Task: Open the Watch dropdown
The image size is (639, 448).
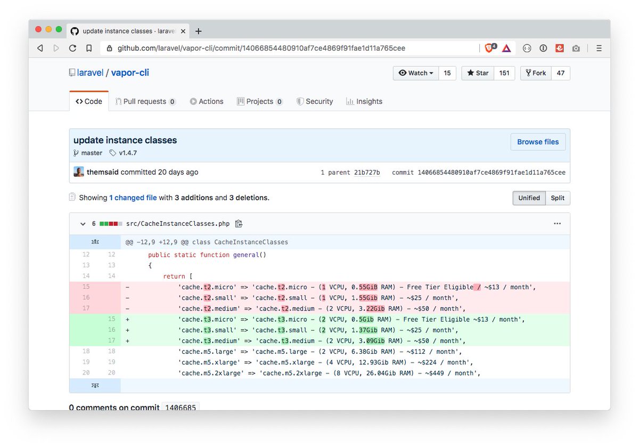Action: pos(416,73)
